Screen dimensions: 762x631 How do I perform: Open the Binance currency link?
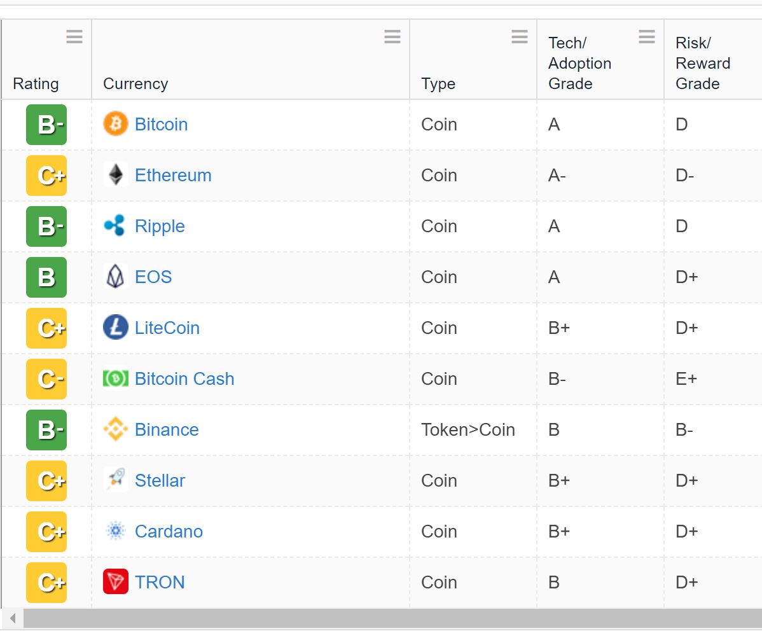click(167, 430)
